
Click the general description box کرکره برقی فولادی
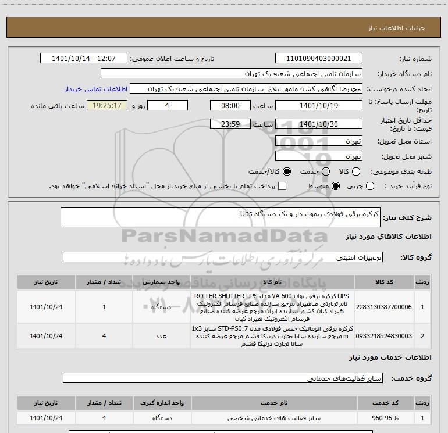tap(221, 217)
